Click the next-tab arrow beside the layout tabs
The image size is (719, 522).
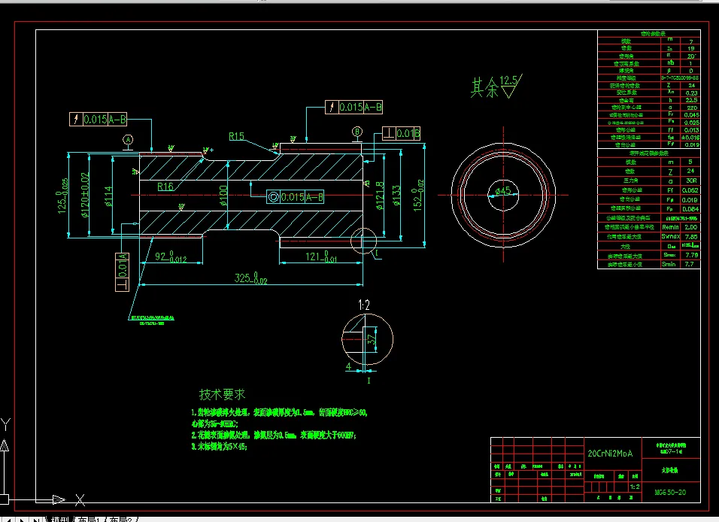(x=23, y=520)
